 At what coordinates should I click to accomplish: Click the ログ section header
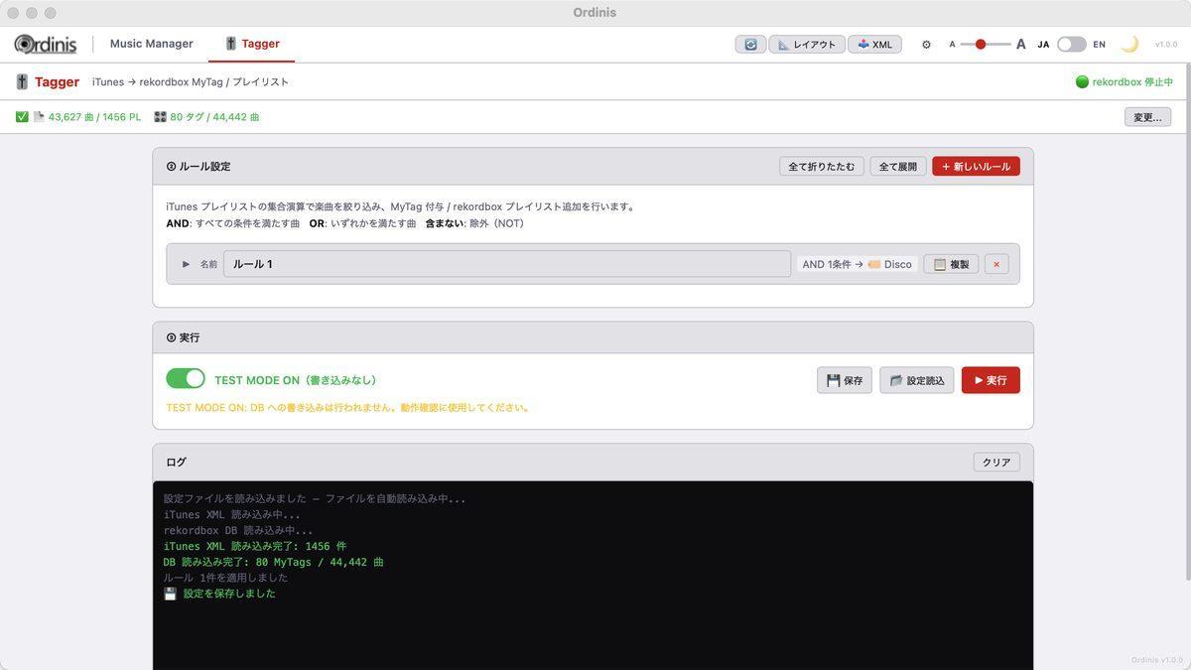pos(176,463)
